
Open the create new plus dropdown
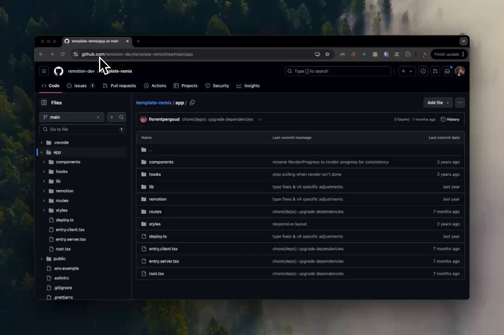(407, 71)
